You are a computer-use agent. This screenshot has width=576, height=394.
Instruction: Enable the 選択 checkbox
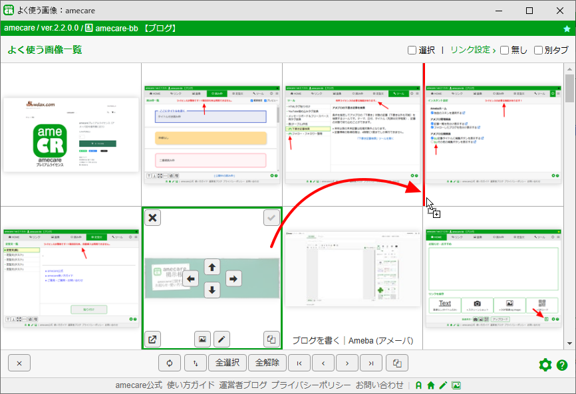(x=412, y=50)
